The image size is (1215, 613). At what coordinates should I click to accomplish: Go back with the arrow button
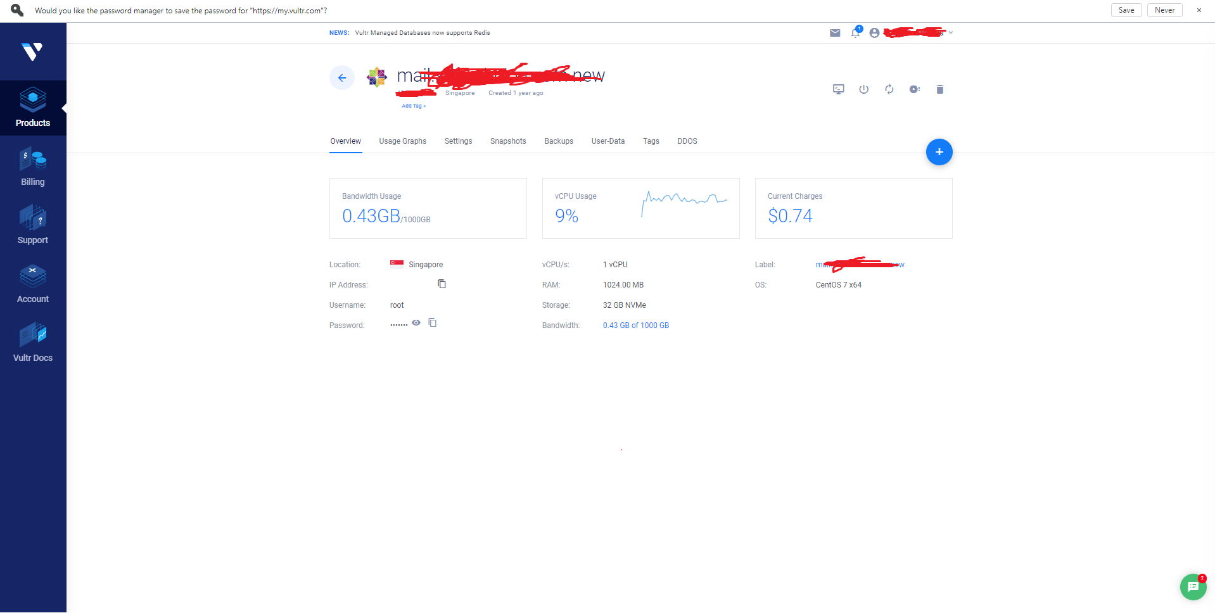342,78
